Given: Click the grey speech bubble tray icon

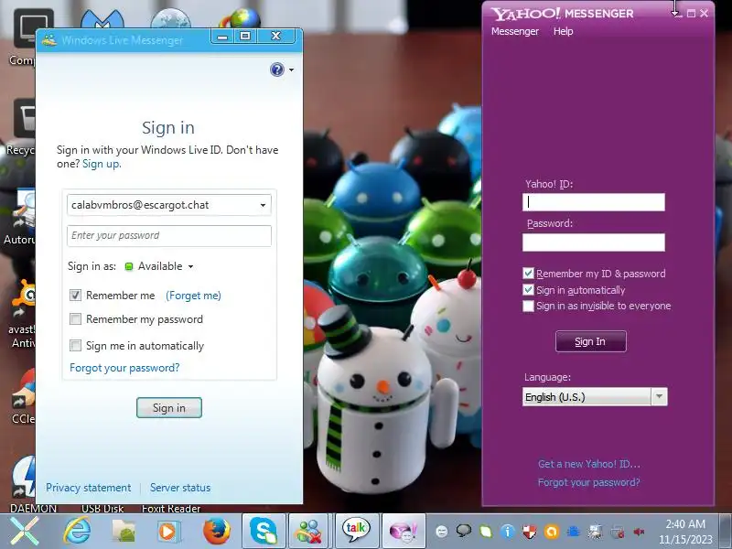Looking at the screenshot, I should click(x=464, y=531).
